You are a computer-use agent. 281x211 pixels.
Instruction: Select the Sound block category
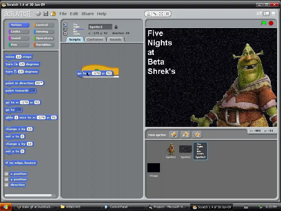tap(19, 38)
